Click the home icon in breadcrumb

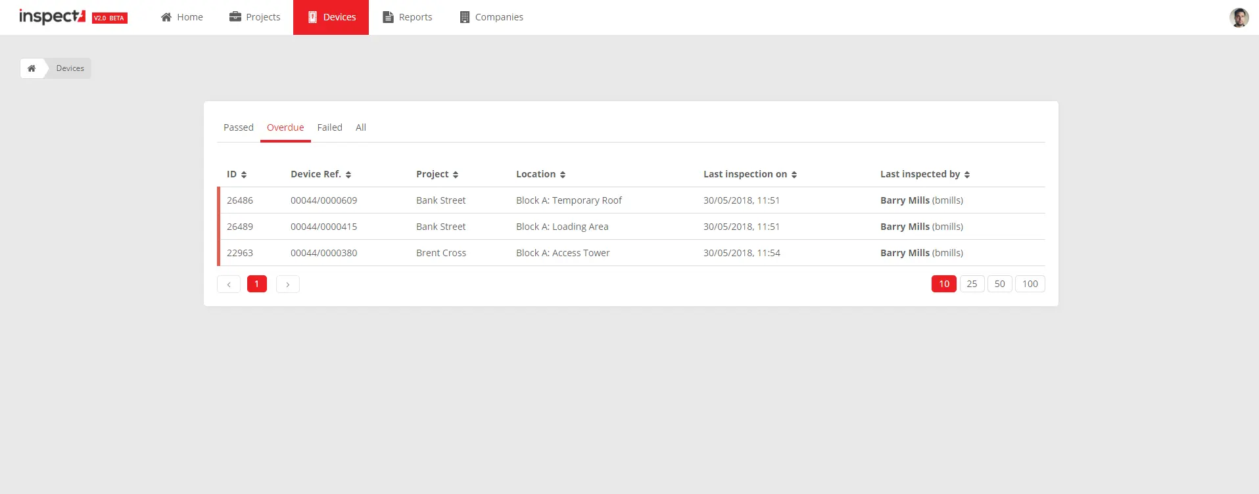pos(32,68)
